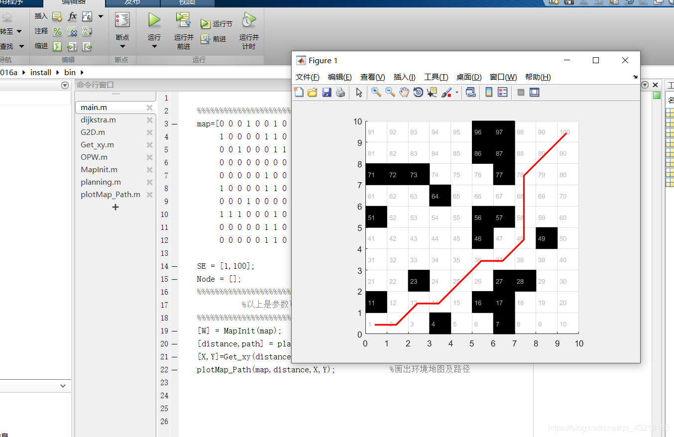
Task: Open the 运行 dropdown arrow below Run
Action: [154, 46]
